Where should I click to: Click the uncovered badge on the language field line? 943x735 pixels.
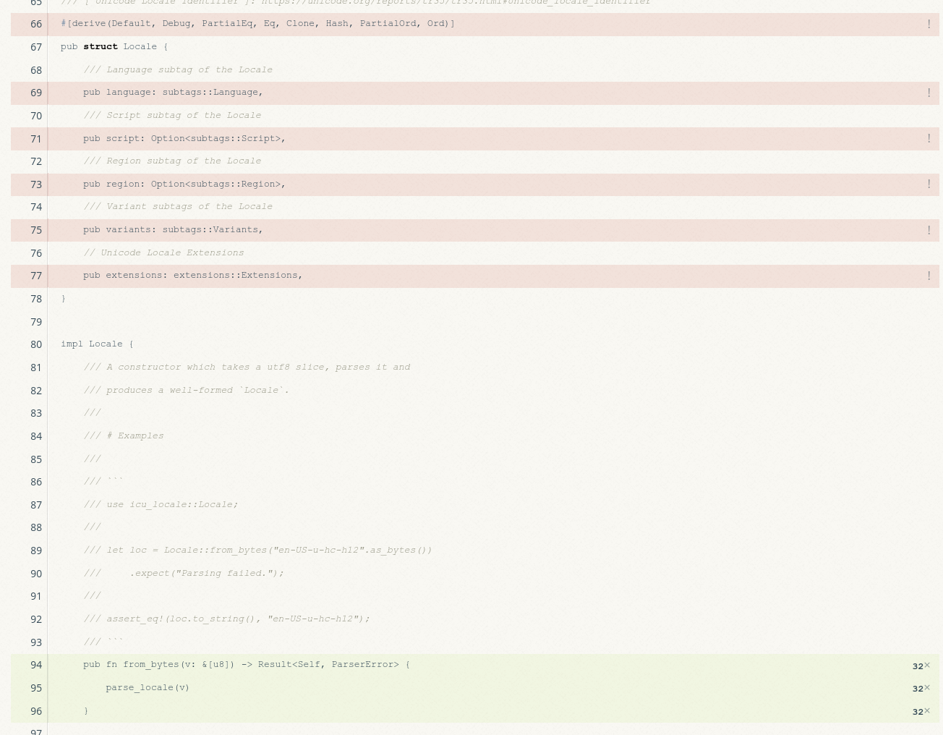tap(929, 93)
